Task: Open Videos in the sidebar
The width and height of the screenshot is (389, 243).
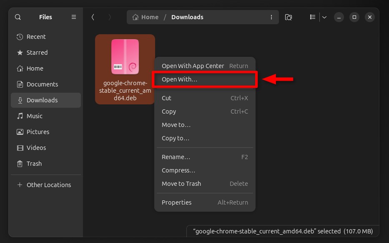Action: pyautogui.click(x=46, y=148)
